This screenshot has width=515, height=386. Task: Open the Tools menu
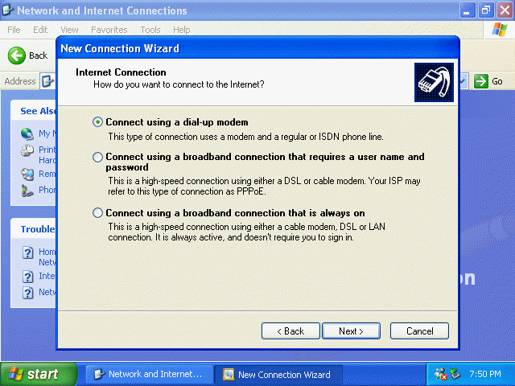(150, 30)
